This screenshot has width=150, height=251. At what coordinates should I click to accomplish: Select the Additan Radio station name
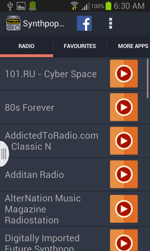coord(34,174)
